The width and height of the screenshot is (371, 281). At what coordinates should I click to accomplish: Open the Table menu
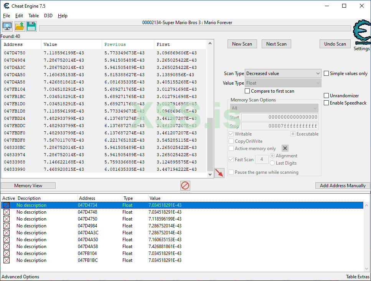pyautogui.click(x=33, y=16)
